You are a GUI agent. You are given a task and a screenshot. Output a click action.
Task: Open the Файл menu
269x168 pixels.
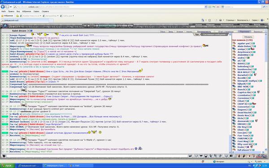[x=4, y=11]
